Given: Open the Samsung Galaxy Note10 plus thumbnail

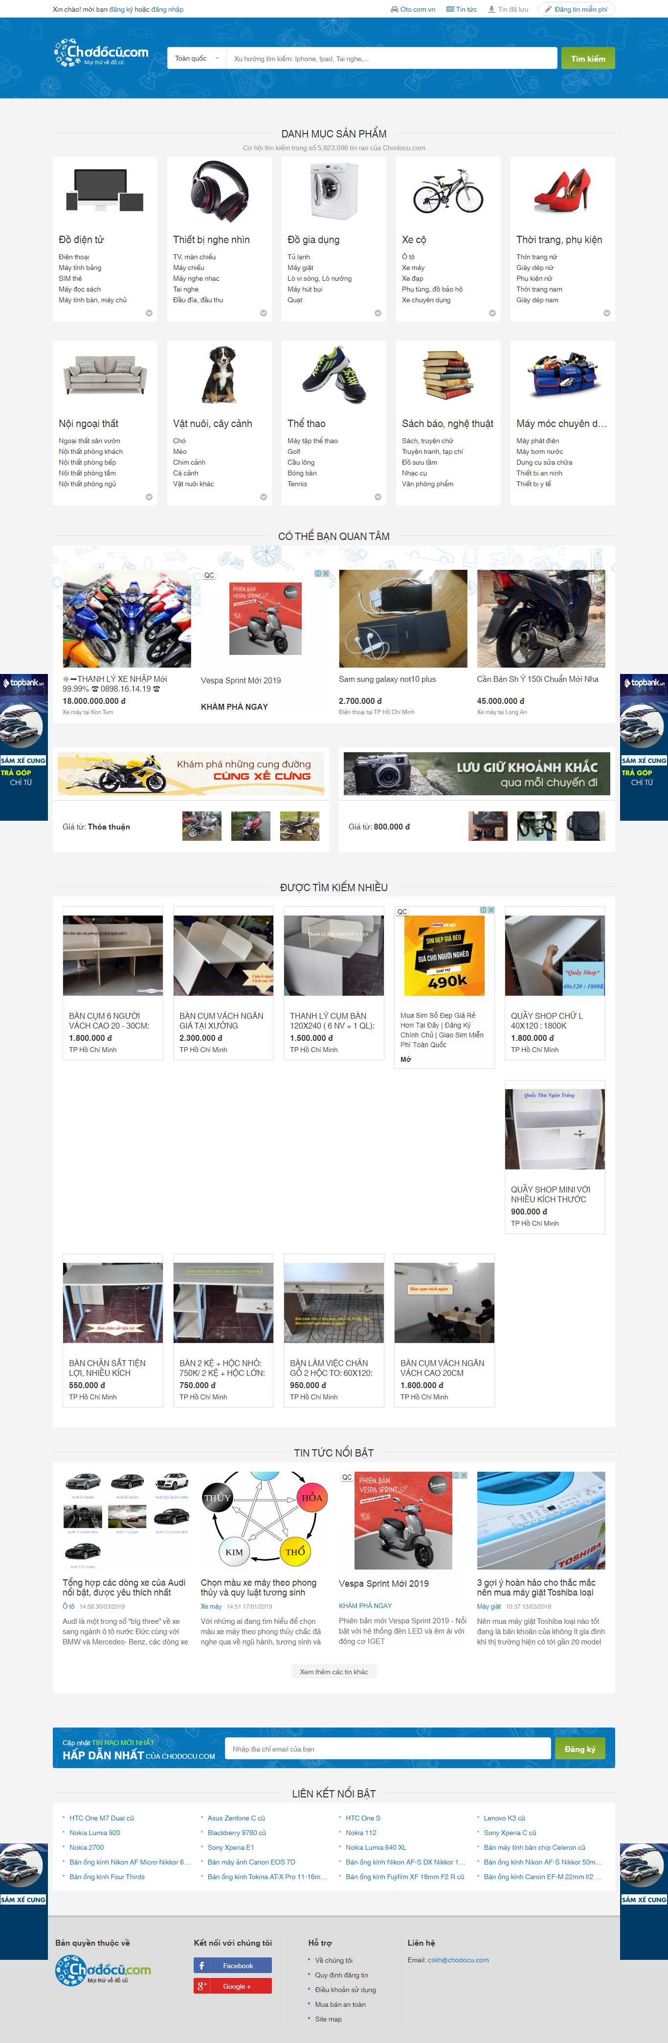Looking at the screenshot, I should 403,619.
